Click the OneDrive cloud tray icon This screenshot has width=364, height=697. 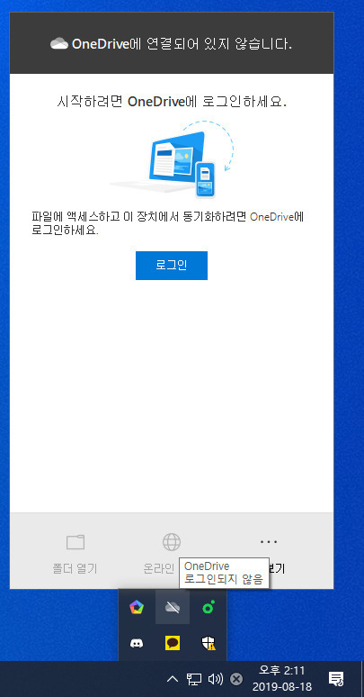(x=173, y=607)
